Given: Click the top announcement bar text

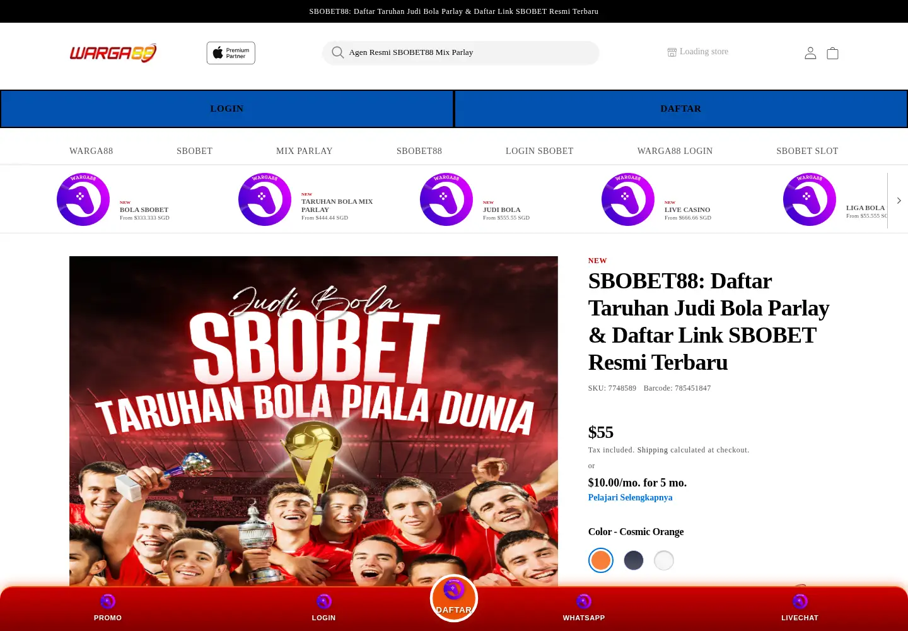Looking at the screenshot, I should [x=454, y=11].
